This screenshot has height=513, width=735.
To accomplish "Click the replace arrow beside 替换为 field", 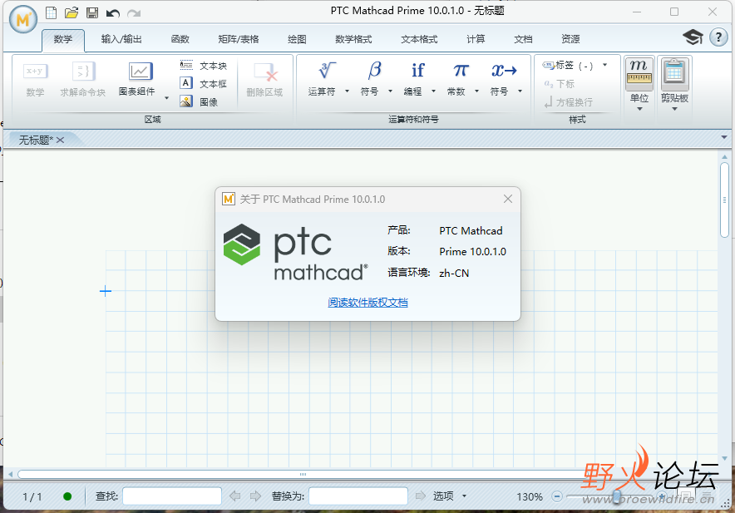I will point(421,496).
